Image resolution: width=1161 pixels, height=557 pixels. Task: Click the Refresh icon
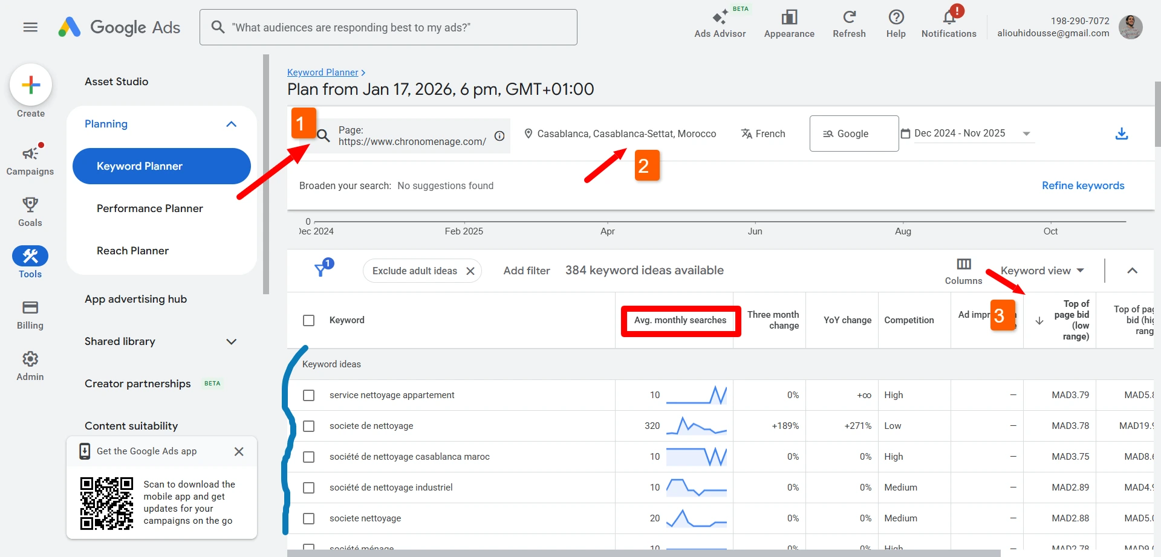pyautogui.click(x=849, y=17)
